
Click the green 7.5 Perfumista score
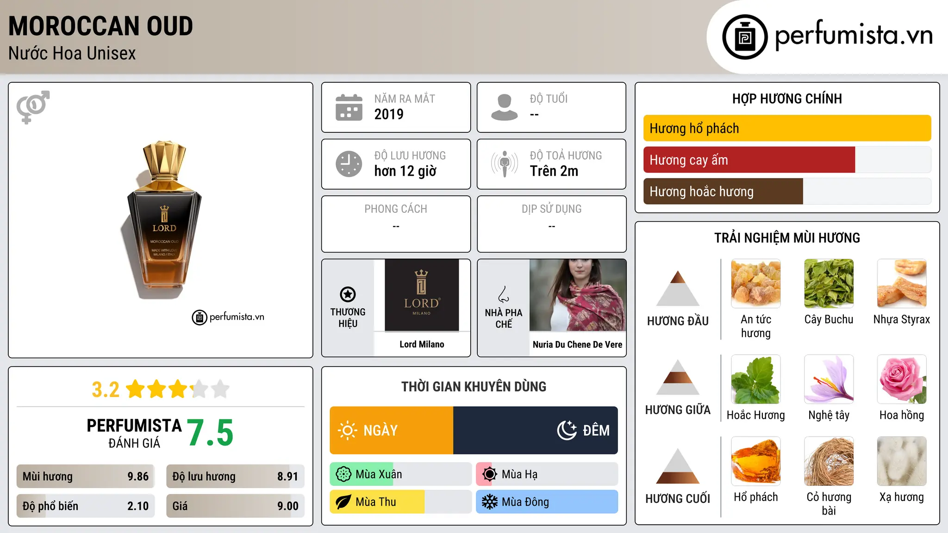point(210,433)
